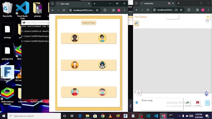Choose the brown-jacket man avatar
The height and width of the screenshot is (119, 212).
pos(75,65)
